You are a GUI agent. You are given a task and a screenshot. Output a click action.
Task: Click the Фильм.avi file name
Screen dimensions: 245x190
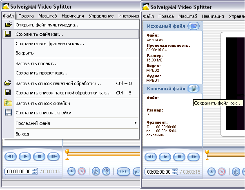pos(156,40)
